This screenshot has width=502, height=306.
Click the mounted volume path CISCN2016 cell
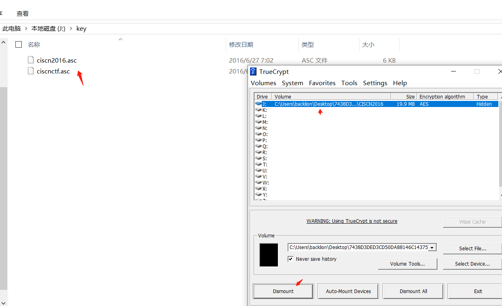[329, 104]
